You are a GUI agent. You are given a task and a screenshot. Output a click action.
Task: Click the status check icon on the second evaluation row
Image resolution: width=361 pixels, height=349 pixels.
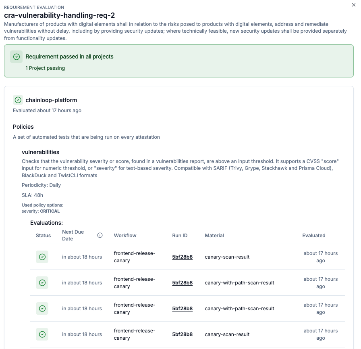click(x=42, y=282)
